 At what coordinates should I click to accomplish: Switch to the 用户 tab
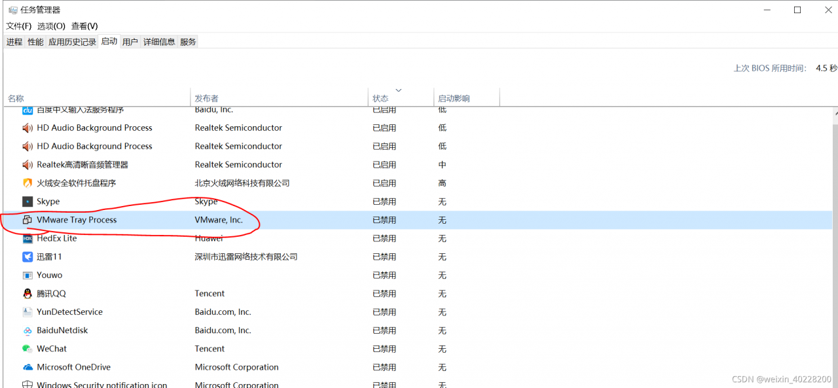pos(130,42)
